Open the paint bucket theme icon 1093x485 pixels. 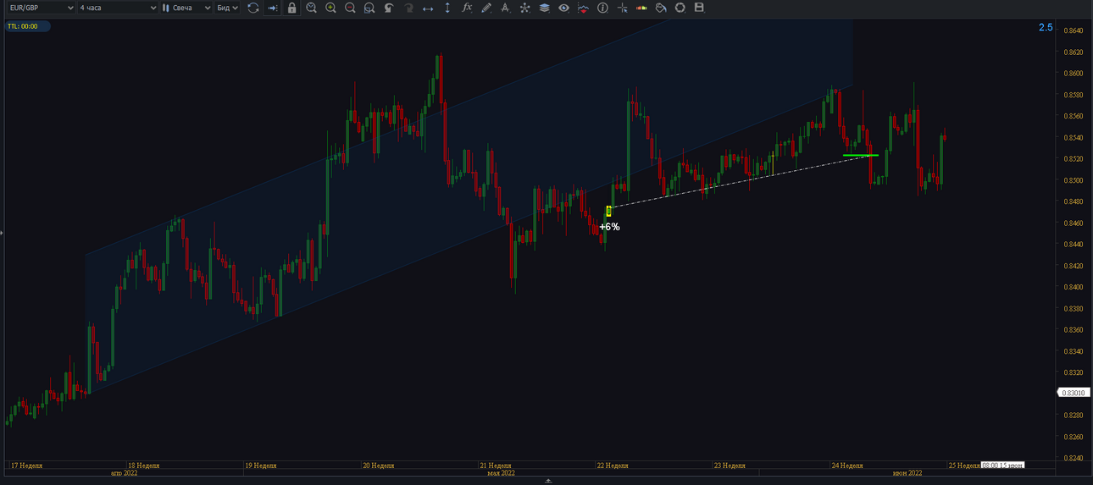(661, 8)
